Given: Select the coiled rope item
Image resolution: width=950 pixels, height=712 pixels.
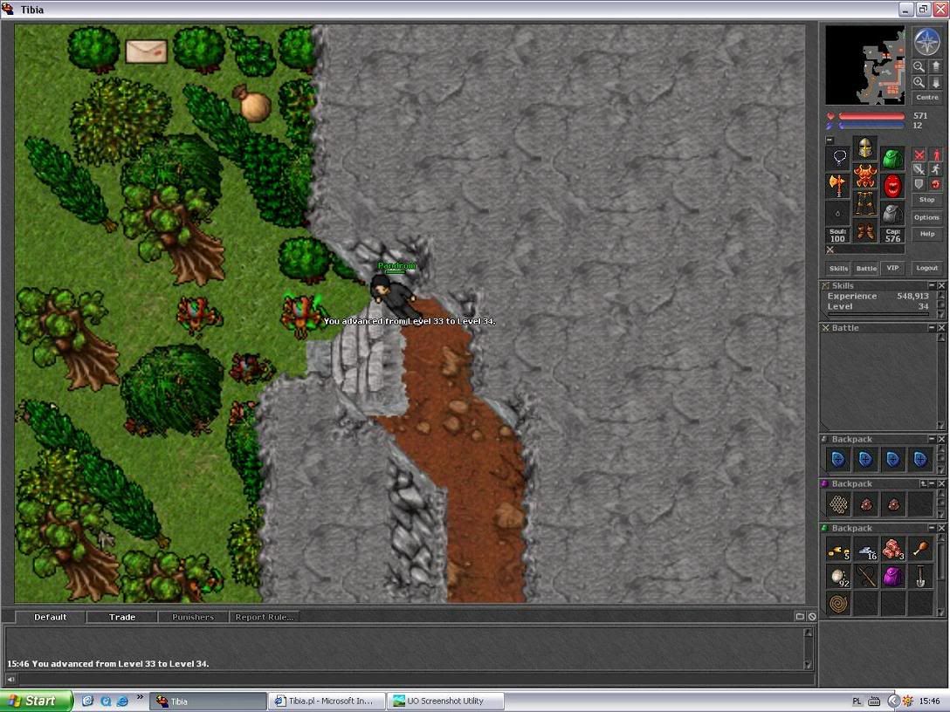Looking at the screenshot, I should click(x=838, y=604).
